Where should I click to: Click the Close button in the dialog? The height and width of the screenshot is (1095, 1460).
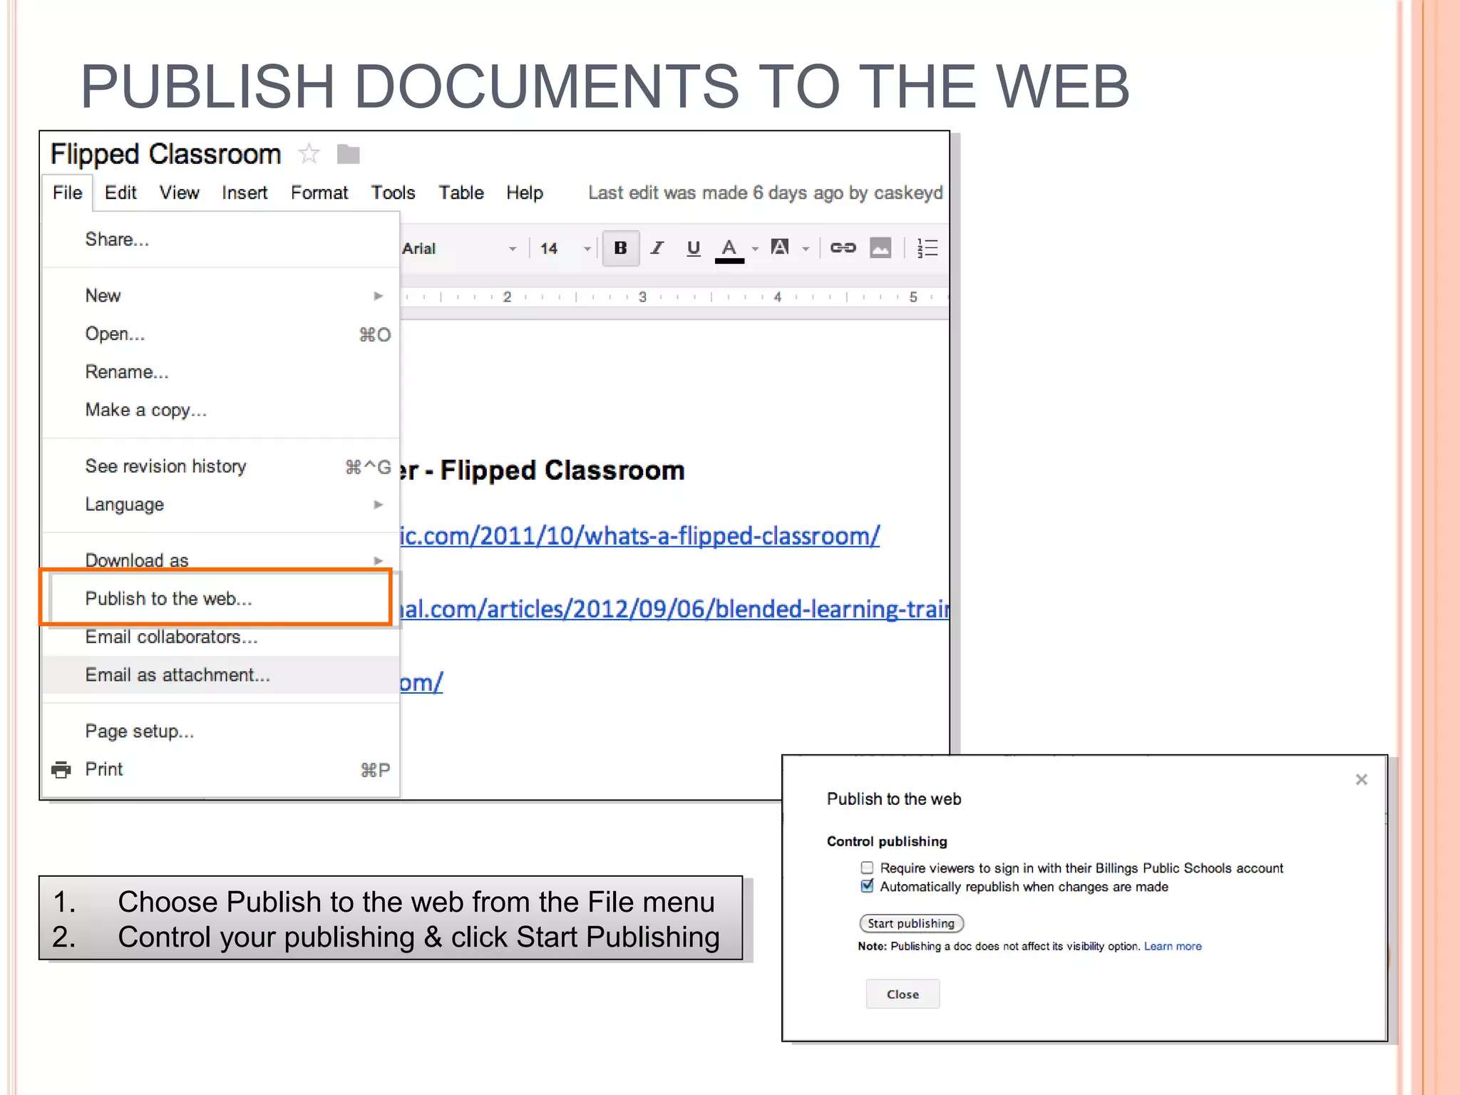(903, 994)
